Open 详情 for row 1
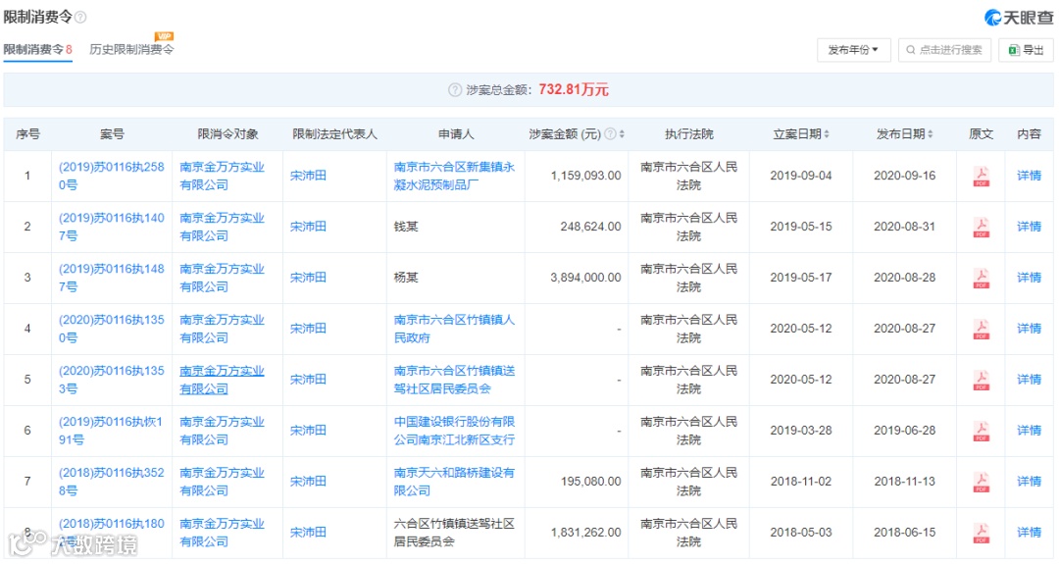1059x564 pixels. click(1030, 176)
